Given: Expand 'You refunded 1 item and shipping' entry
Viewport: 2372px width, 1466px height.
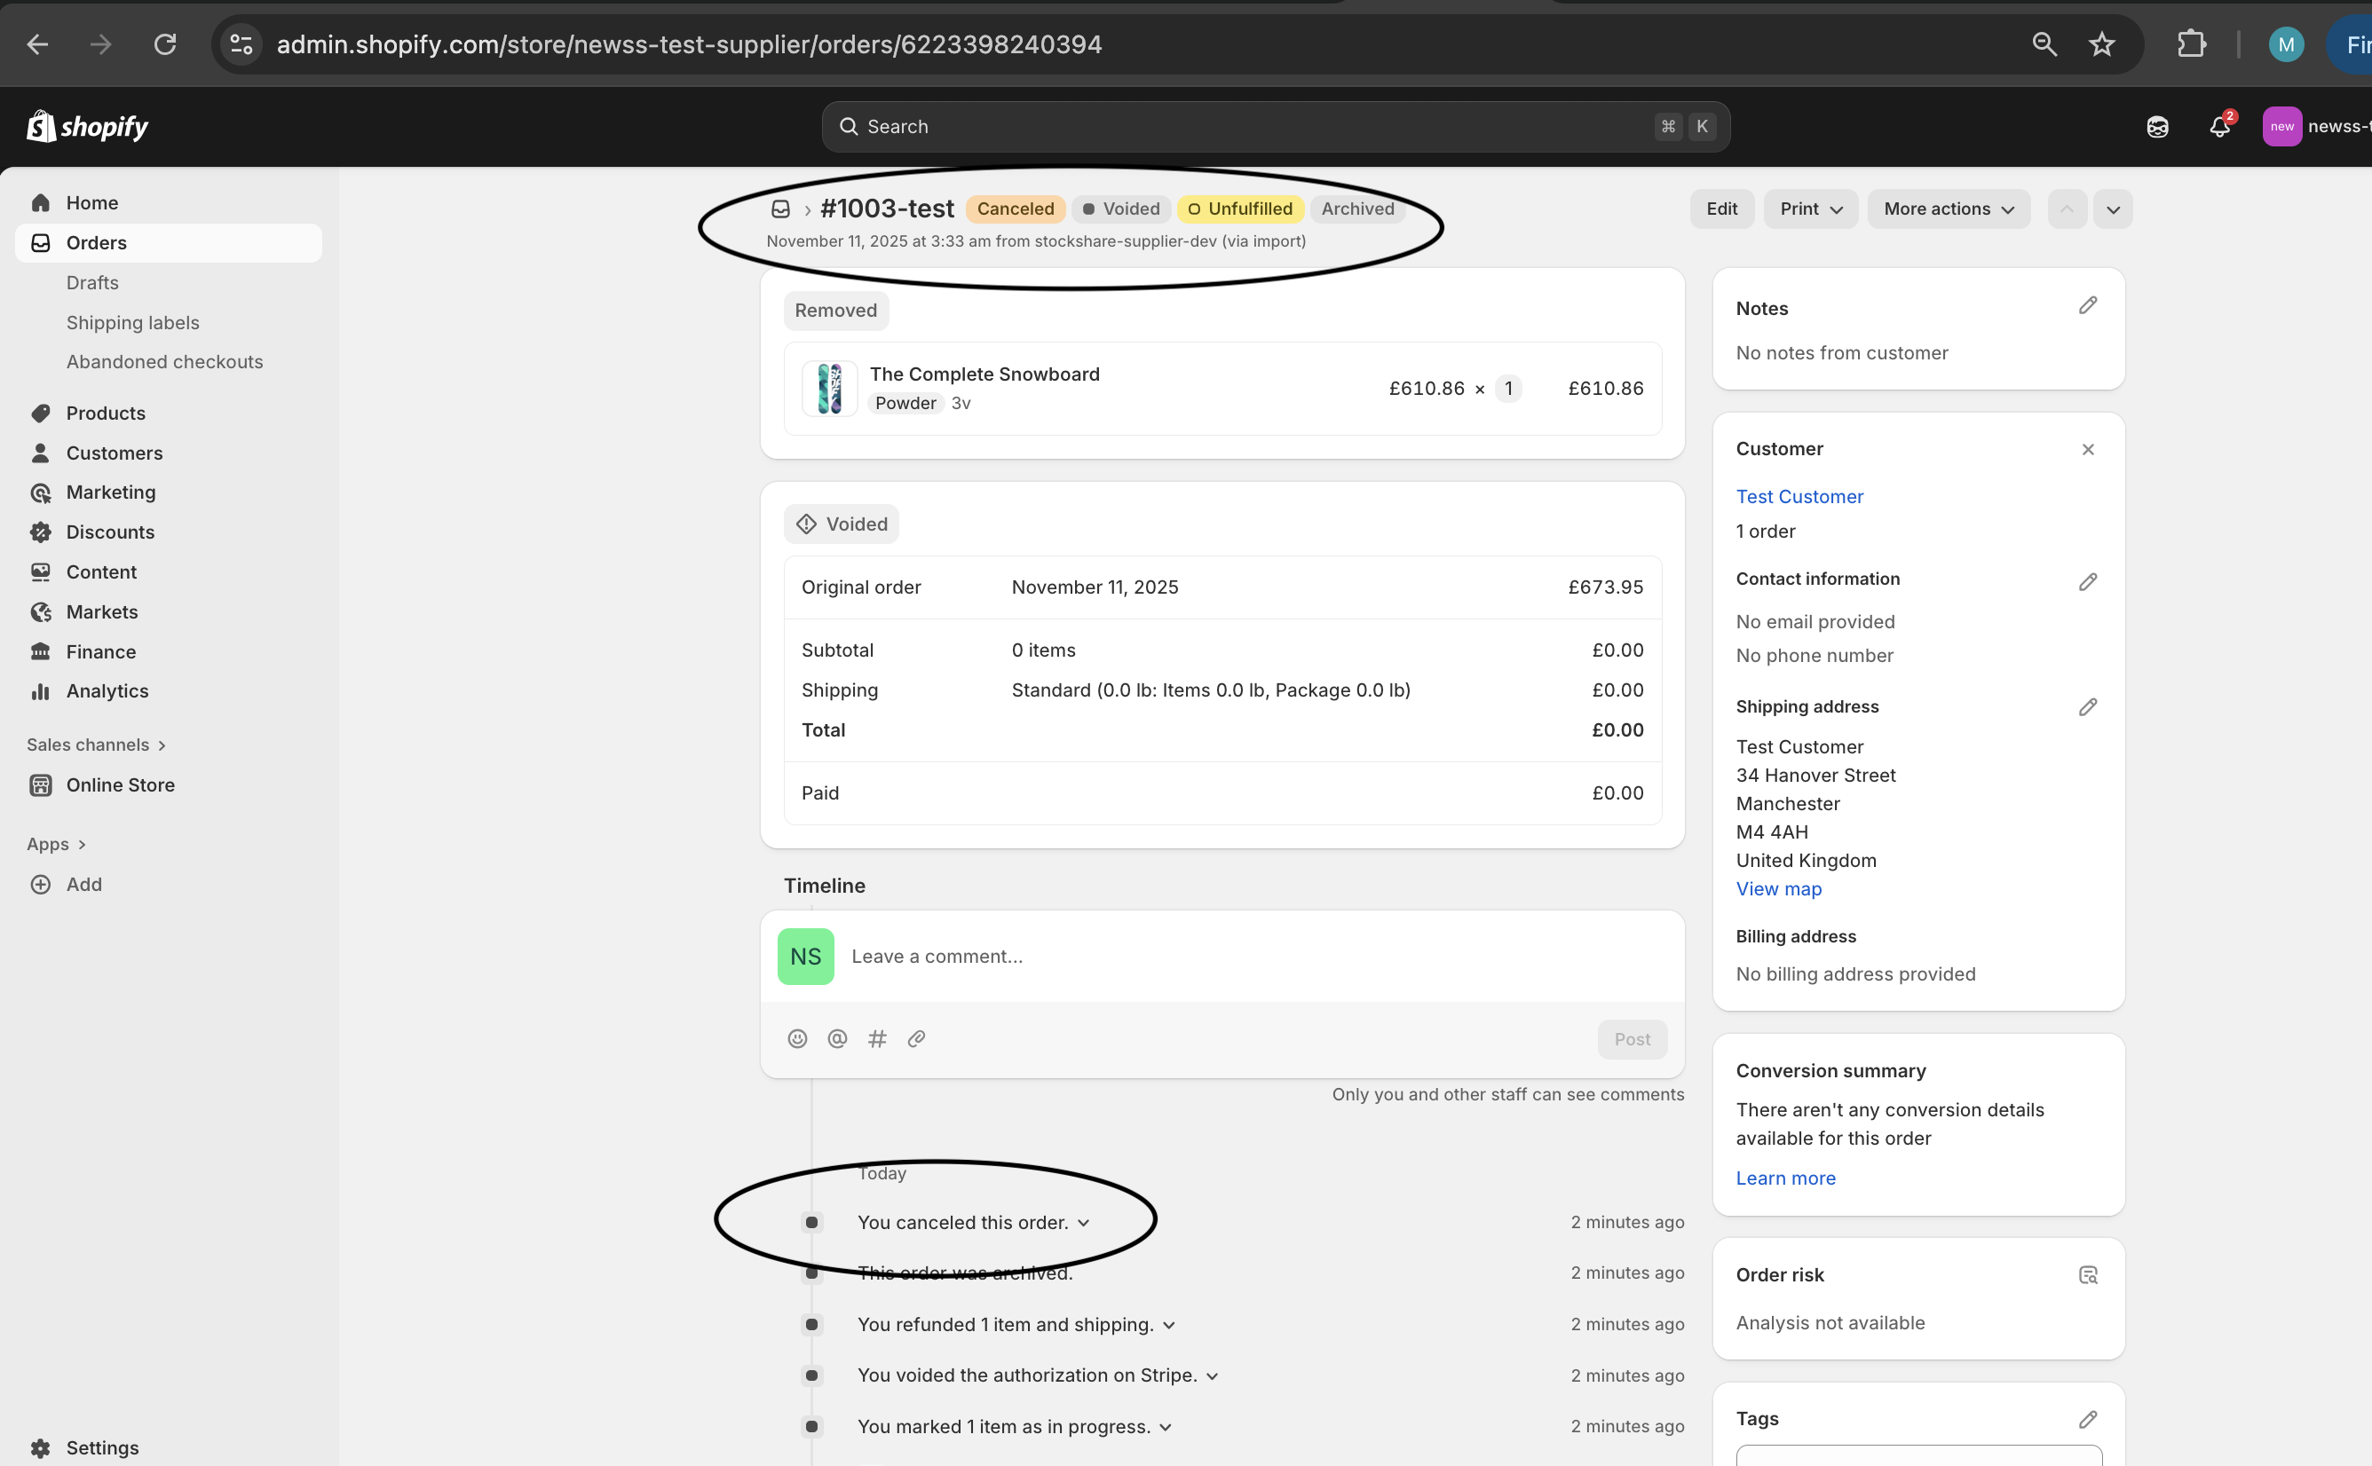Looking at the screenshot, I should click(1168, 1326).
